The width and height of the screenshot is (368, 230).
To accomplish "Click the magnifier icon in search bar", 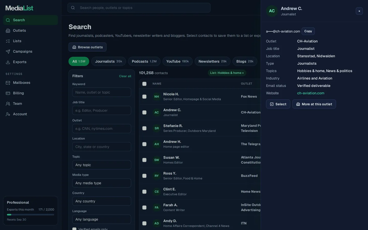I will pos(73,8).
